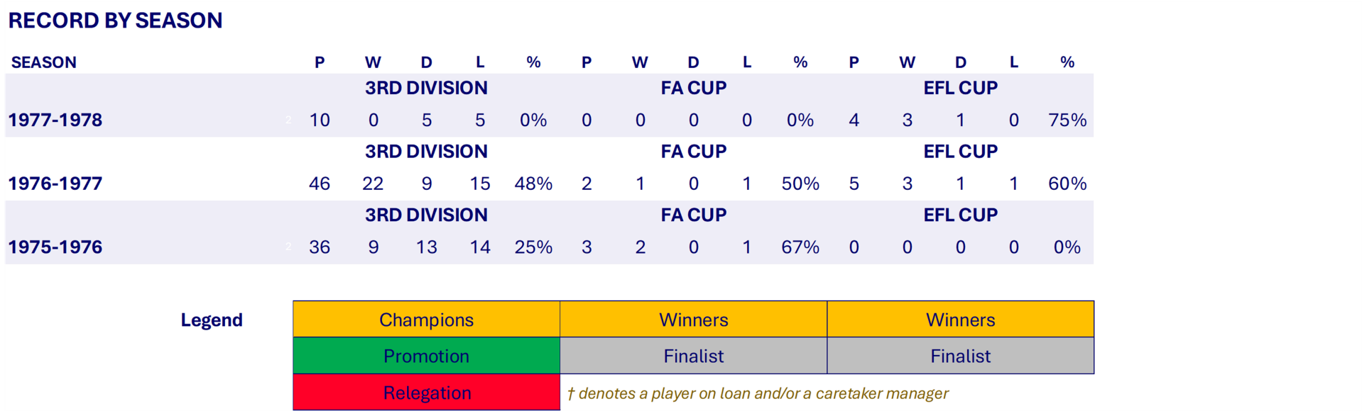Select the dagger footnote about loan players
Viewport: 1362px width, 411px height.
click(x=758, y=393)
